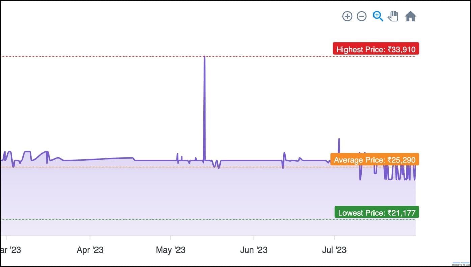Image resolution: width=471 pixels, height=267 pixels.
Task: Click the May '23 axis label
Action: (171, 250)
